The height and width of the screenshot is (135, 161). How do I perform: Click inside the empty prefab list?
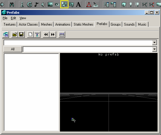(31, 92)
